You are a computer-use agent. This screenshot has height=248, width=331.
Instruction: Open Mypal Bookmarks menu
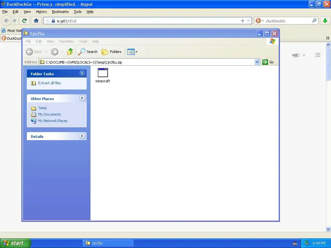[x=60, y=12]
